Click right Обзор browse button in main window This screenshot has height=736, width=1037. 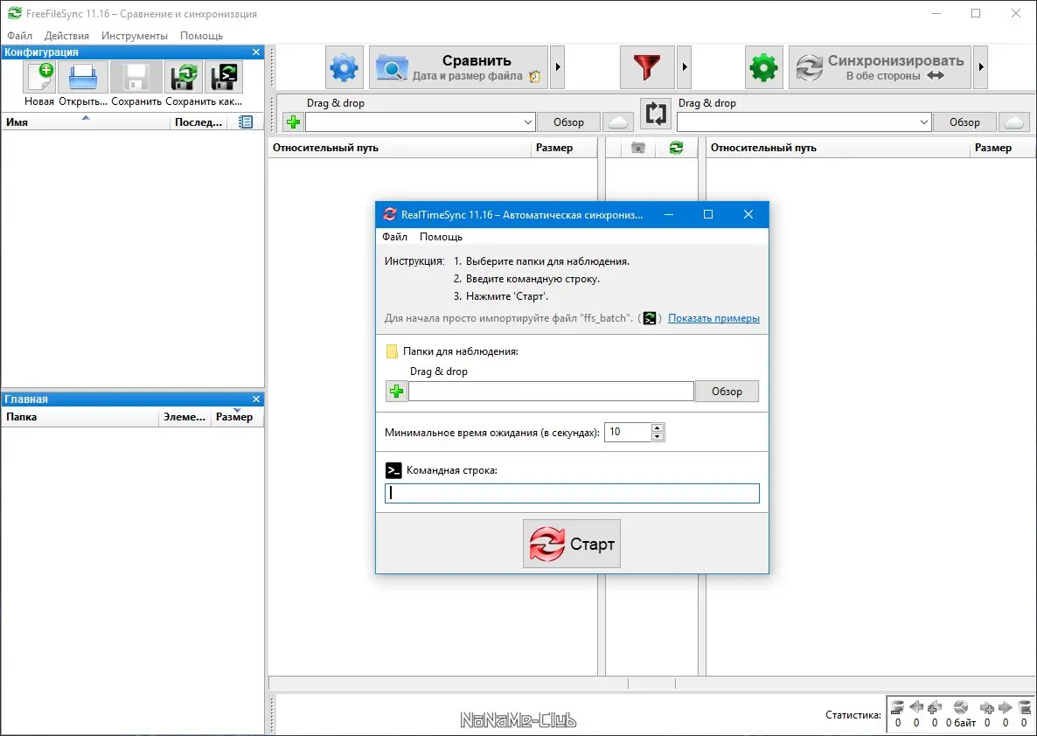coord(964,122)
